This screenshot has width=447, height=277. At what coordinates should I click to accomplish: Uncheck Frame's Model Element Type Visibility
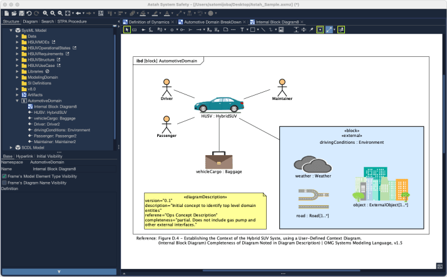[4, 176]
